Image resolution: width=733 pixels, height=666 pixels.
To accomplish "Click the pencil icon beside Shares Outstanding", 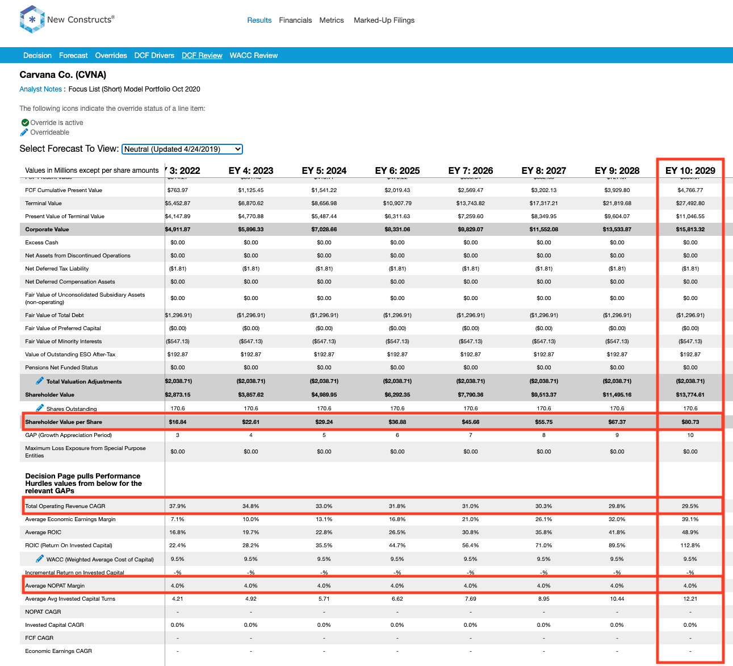I will click(40, 408).
